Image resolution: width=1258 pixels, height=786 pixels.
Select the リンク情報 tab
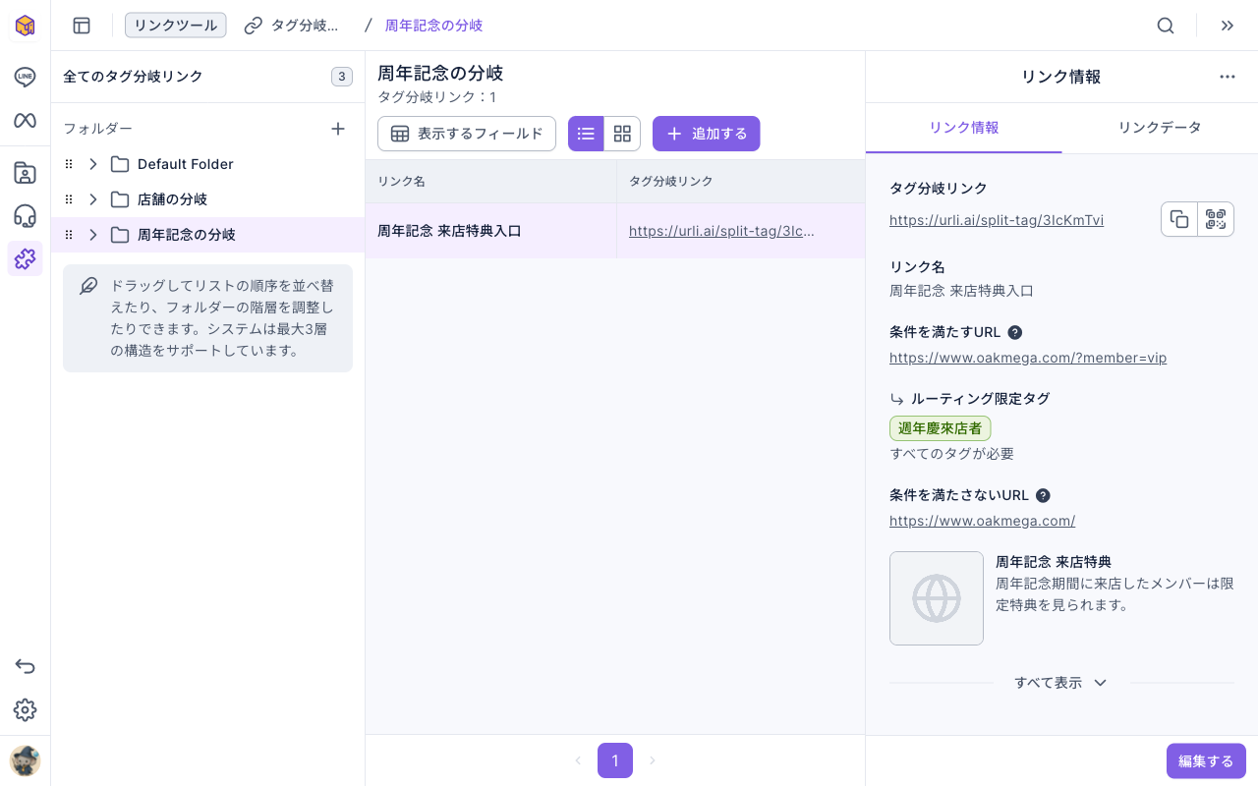pyautogui.click(x=964, y=128)
